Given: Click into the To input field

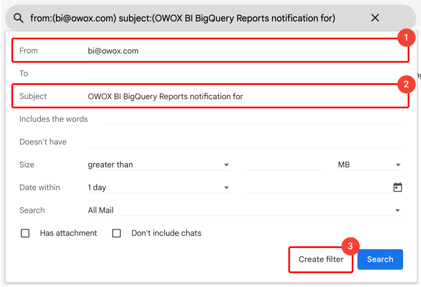Looking at the screenshot, I should click(x=246, y=73).
